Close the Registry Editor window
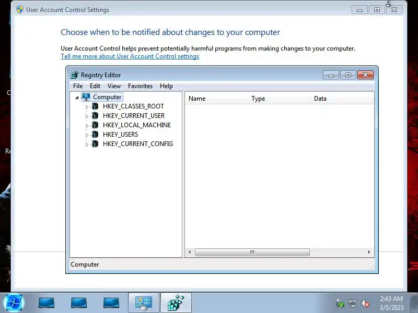This screenshot has height=313, width=418. click(365, 75)
